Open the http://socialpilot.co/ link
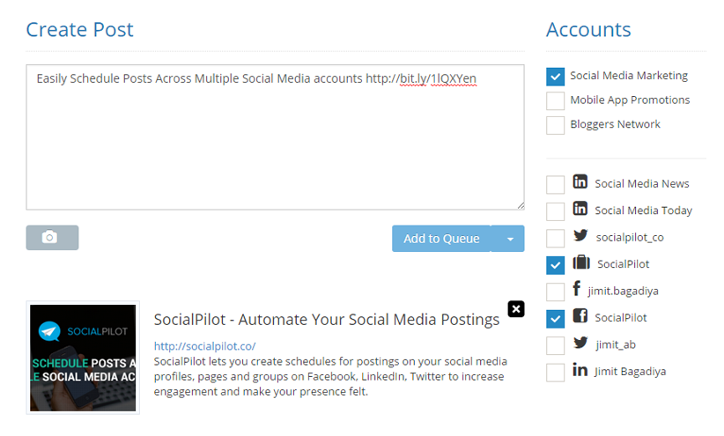Image resolution: width=724 pixels, height=436 pixels. coord(204,346)
